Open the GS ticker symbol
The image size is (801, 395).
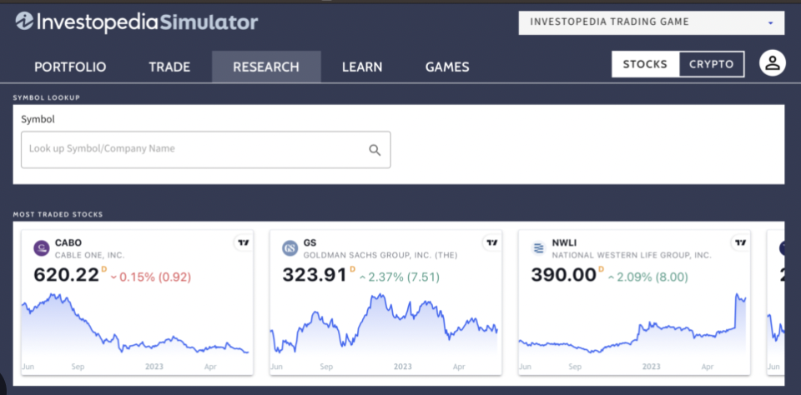coord(310,243)
